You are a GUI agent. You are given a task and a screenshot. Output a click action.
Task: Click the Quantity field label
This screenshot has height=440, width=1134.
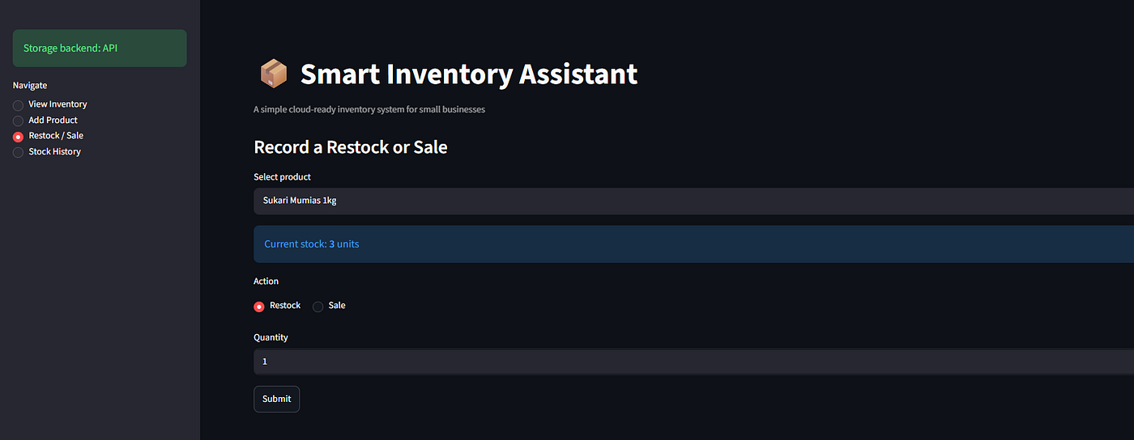271,337
